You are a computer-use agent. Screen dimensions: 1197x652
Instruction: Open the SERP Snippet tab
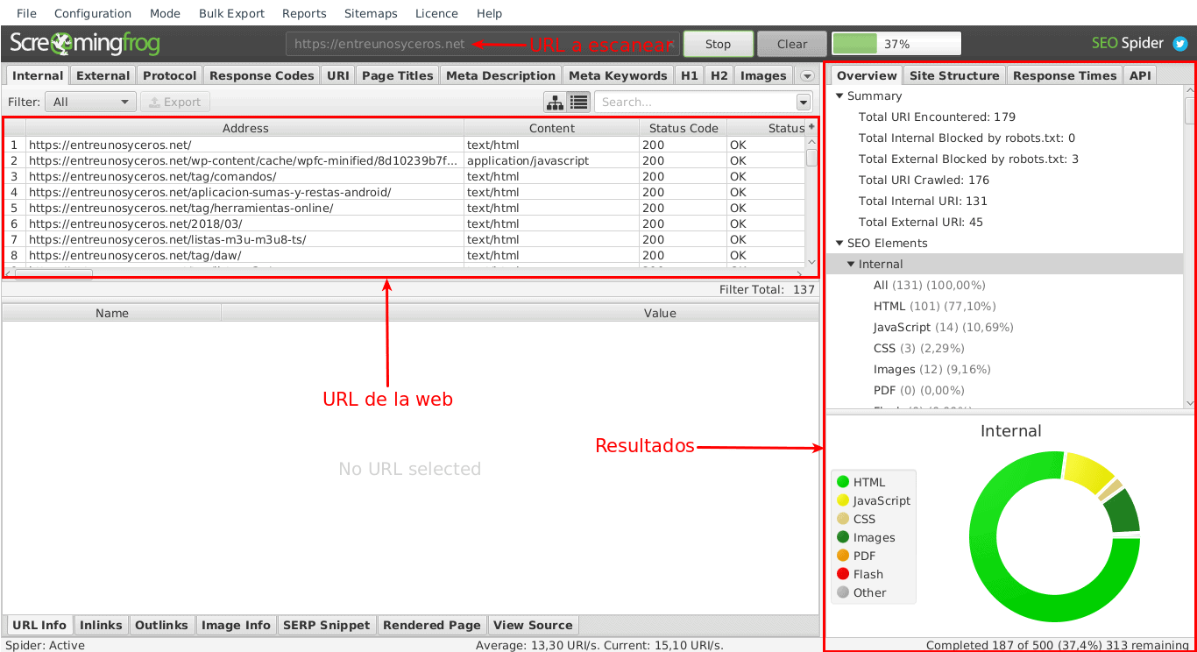tap(327, 625)
